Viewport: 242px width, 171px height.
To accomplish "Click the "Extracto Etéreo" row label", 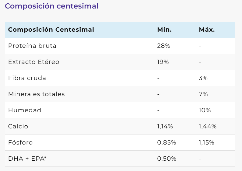I will (33, 62).
